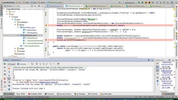Hide the Project panel with pin icon

tap(43, 6)
